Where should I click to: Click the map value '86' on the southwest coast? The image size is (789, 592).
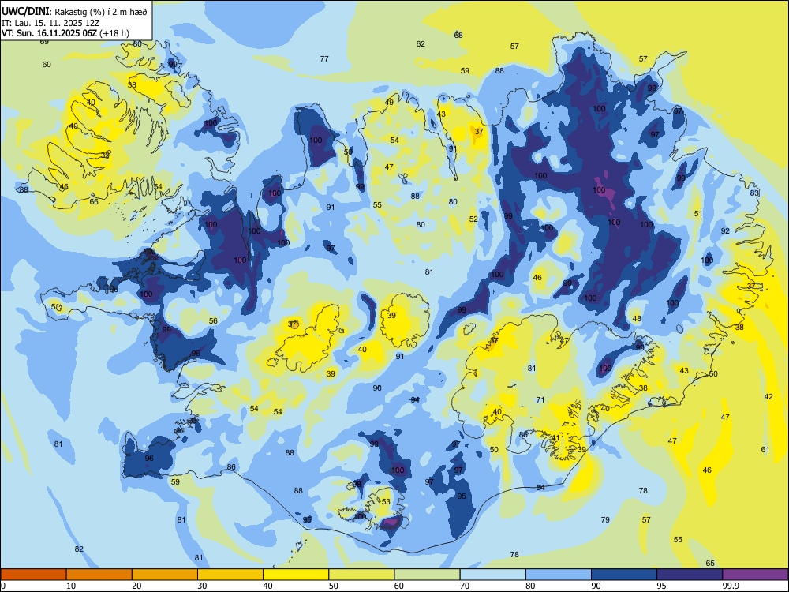(x=231, y=467)
